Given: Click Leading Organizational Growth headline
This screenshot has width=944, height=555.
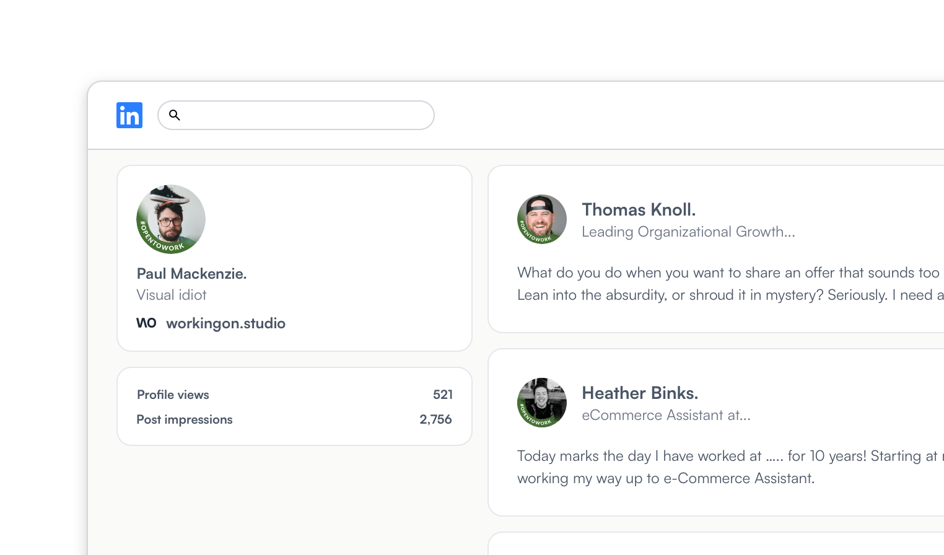Looking at the screenshot, I should point(688,232).
